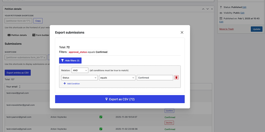265x132 pixels.
Task: Click green checkmark in test+yaanon row
Action: pos(101,117)
